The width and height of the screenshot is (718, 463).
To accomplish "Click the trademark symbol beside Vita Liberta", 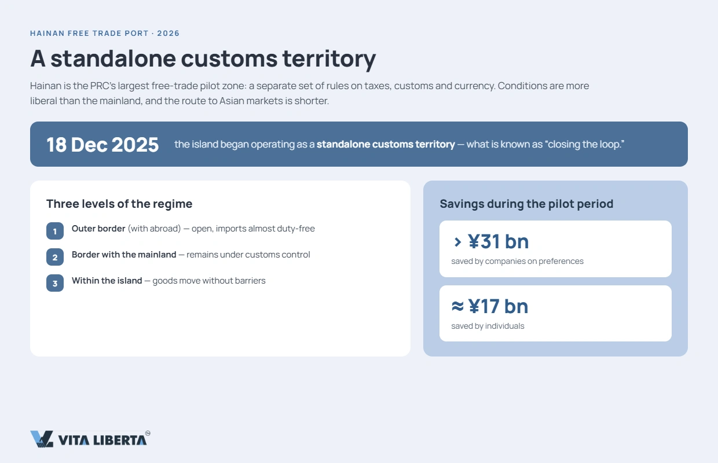I will pos(148,433).
